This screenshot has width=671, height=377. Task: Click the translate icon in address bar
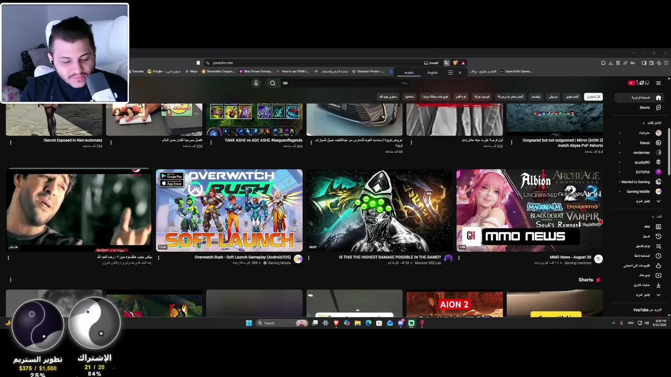[446, 63]
